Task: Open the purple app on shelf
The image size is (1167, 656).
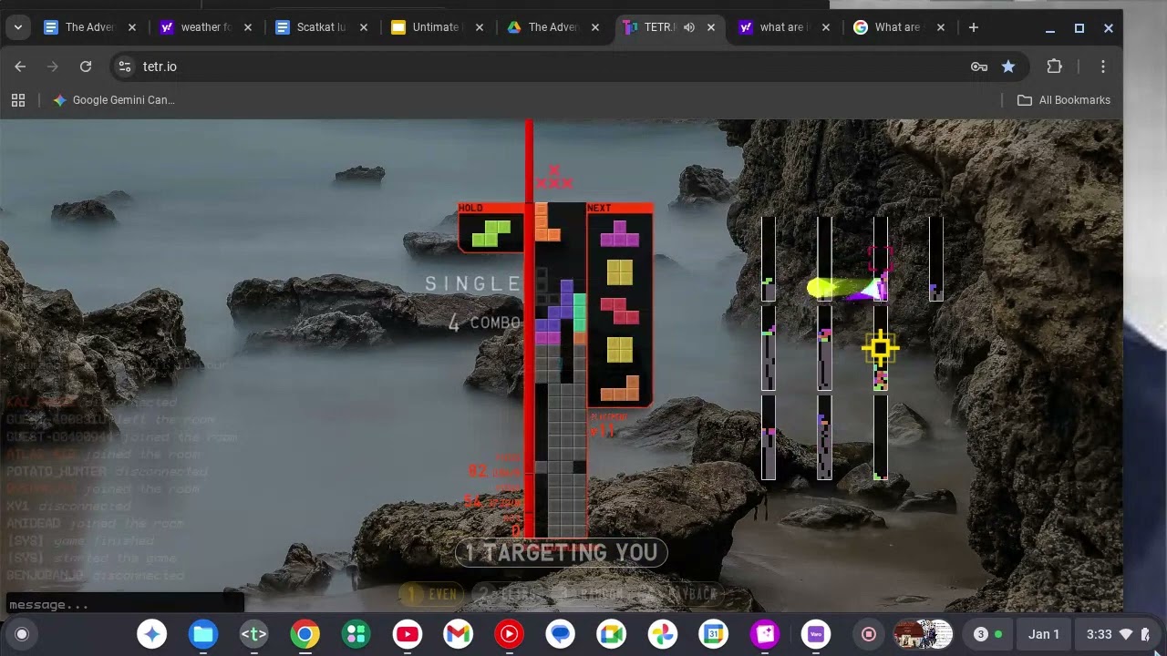Action: 816,634
